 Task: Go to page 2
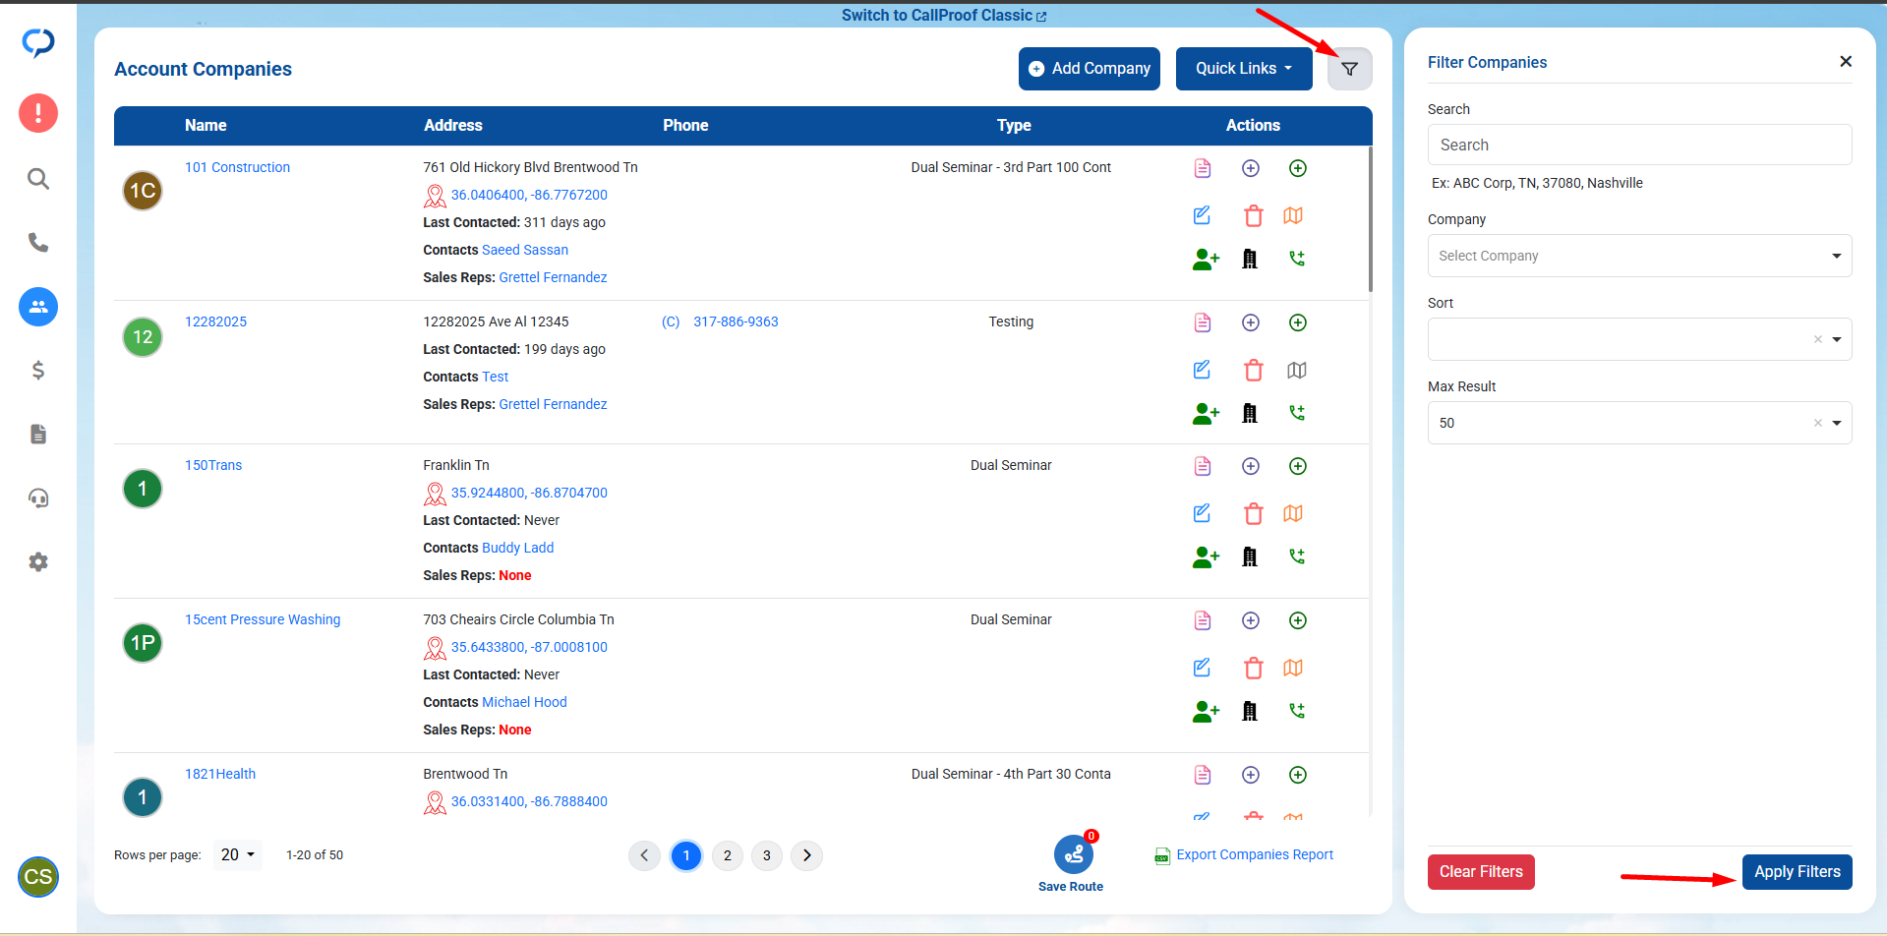point(727,855)
